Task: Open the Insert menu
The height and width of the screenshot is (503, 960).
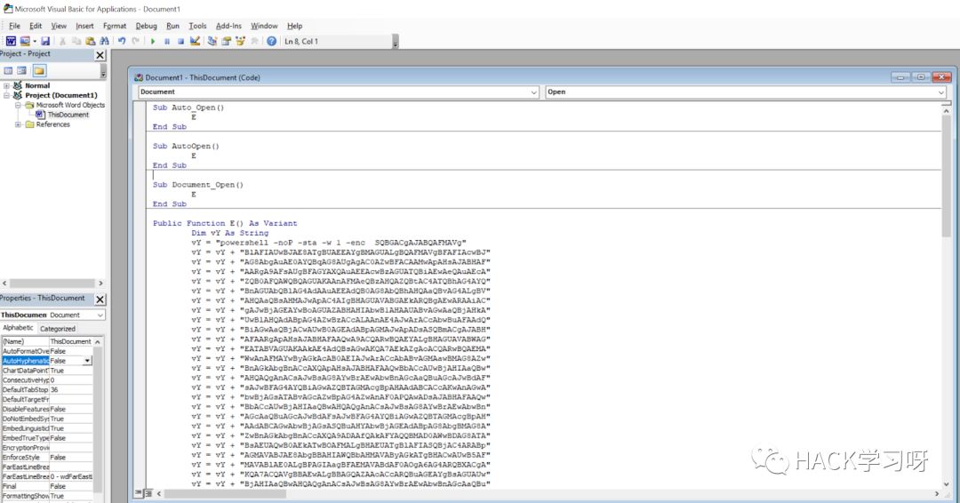Action: [x=84, y=26]
